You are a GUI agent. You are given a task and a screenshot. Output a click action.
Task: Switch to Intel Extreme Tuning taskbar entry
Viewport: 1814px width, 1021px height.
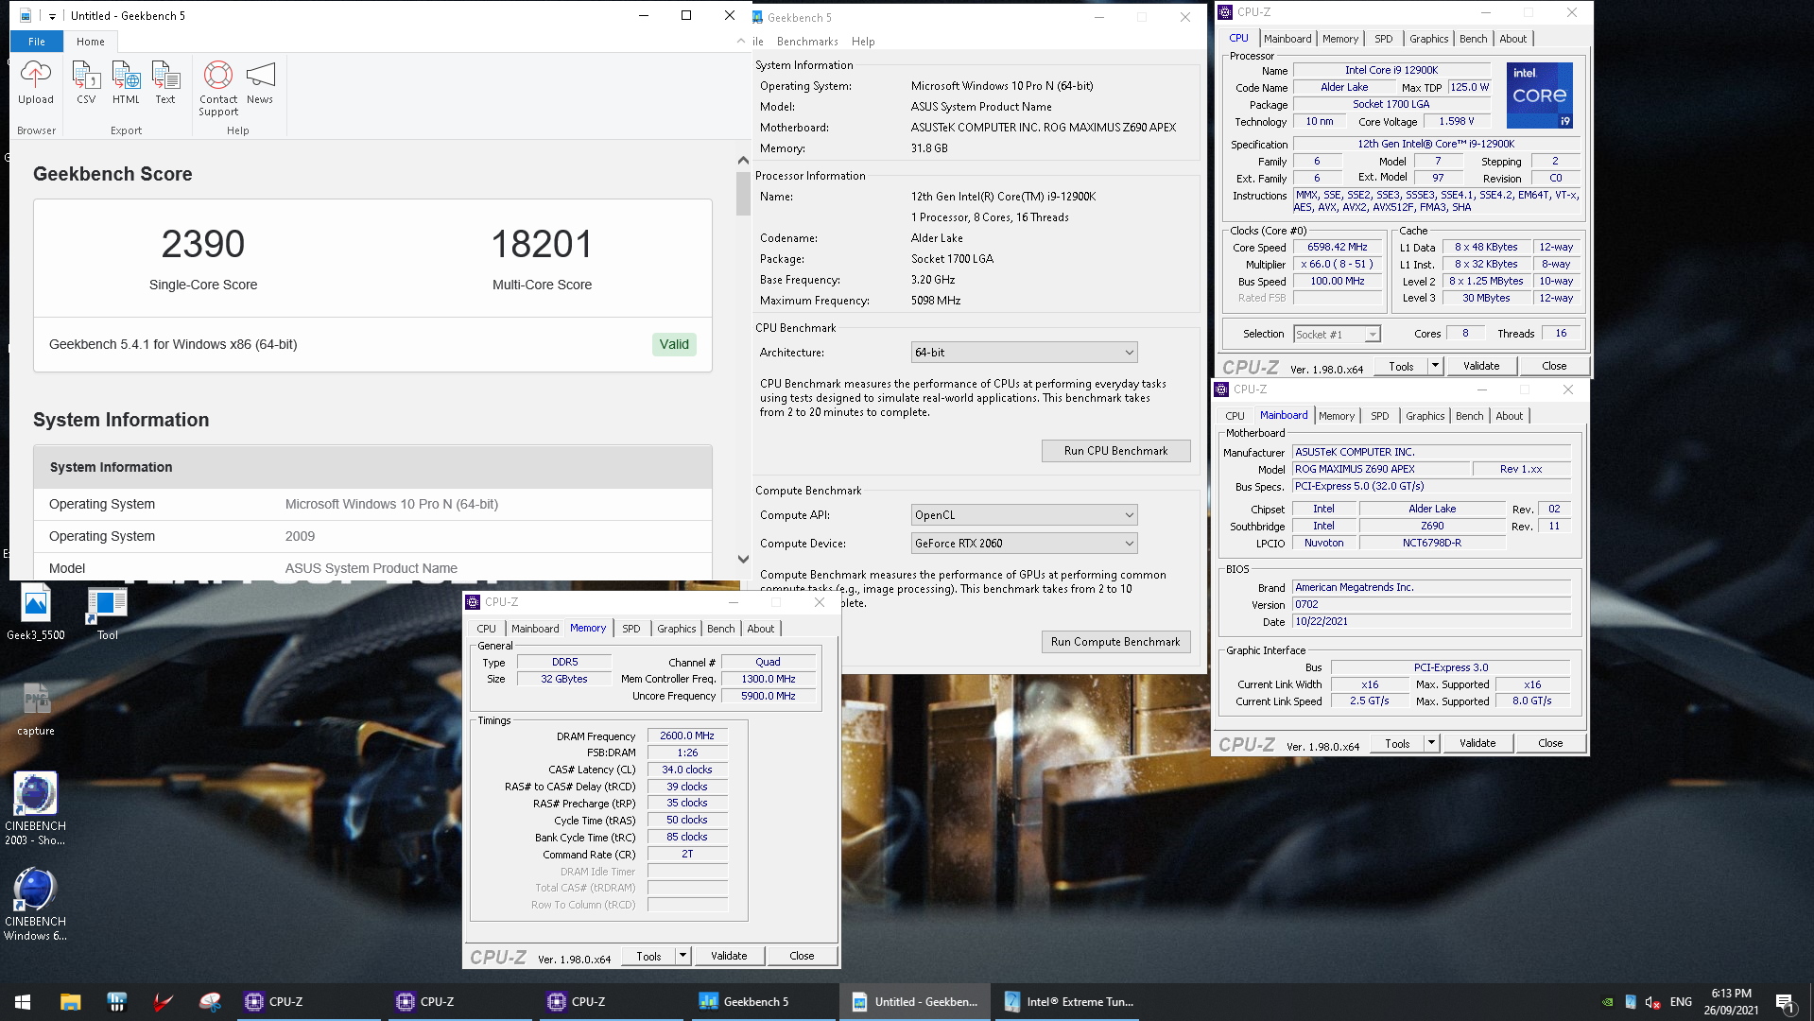[x=1066, y=1002]
